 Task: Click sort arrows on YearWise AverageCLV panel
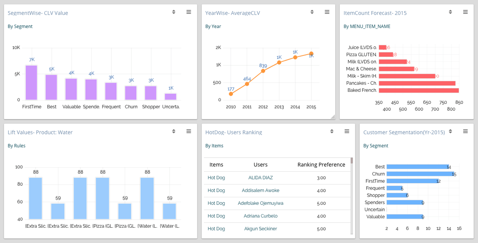(x=312, y=12)
